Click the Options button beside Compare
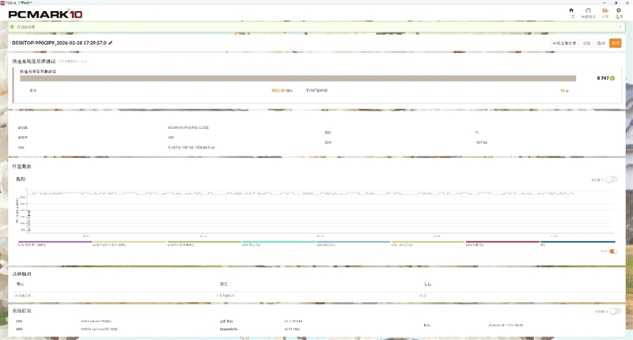Image resolution: width=633 pixels, height=340 pixels. click(601, 43)
